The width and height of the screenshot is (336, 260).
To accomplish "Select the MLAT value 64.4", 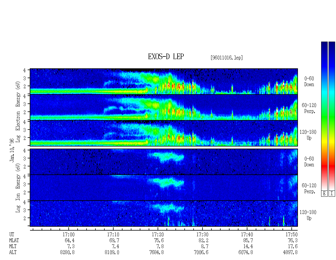I will click(x=70, y=240).
